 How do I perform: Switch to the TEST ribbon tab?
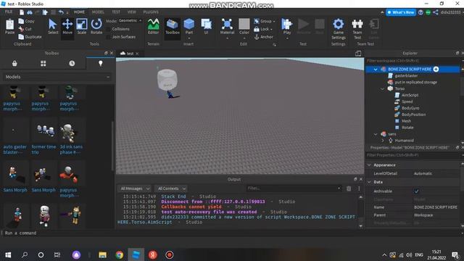116,12
